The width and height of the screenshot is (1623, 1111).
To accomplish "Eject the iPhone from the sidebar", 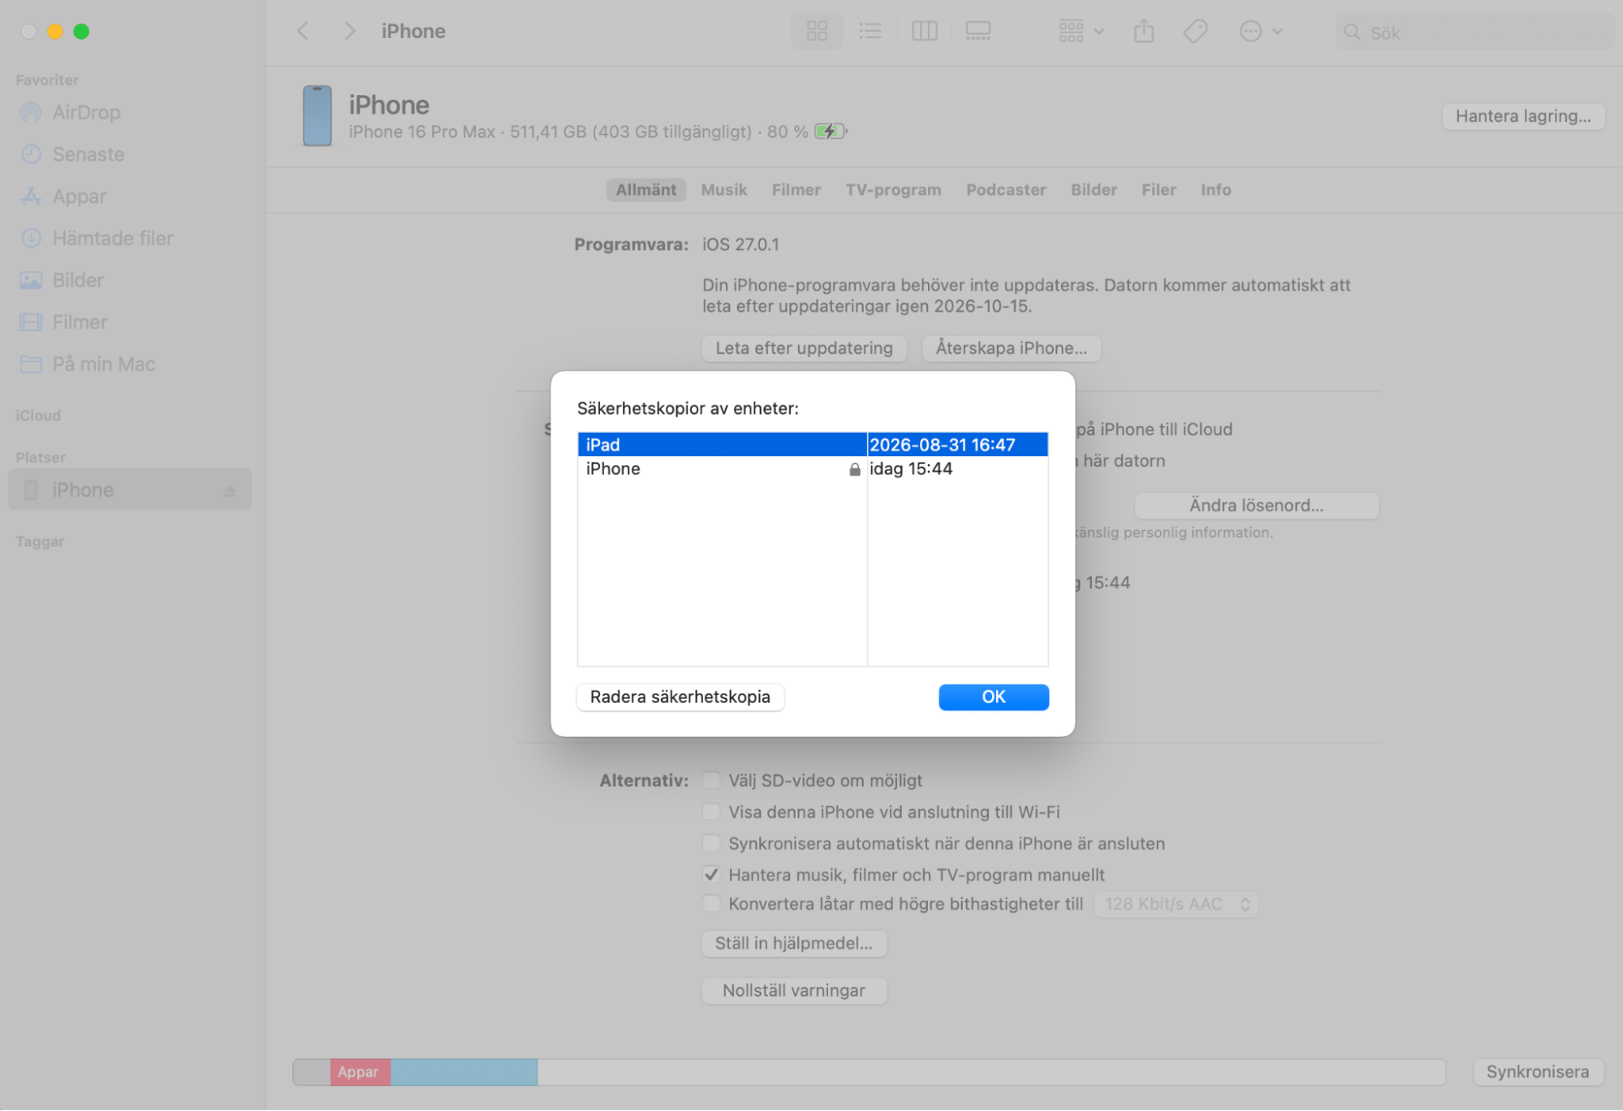I will 230,491.
